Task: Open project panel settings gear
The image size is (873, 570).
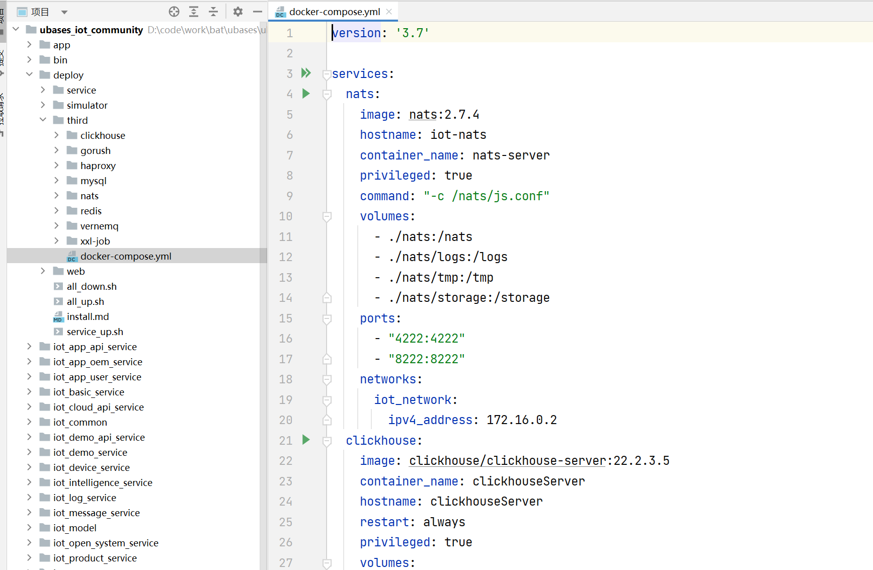Action: [238, 12]
